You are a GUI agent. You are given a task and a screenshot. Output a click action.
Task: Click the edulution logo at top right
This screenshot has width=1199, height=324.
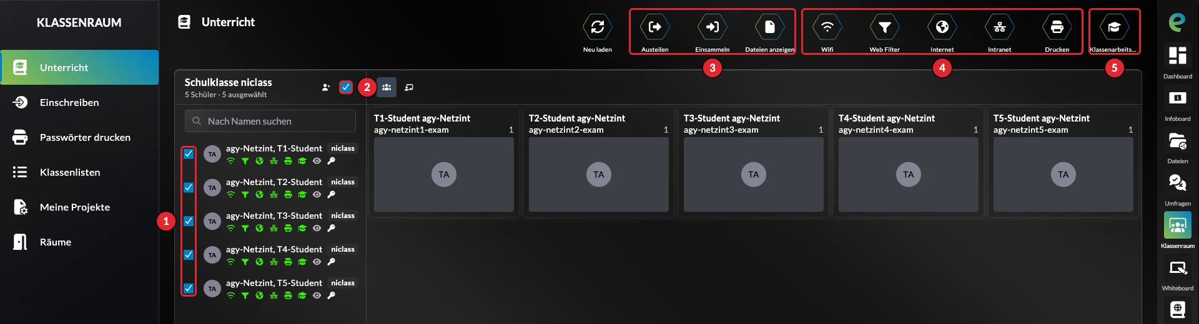pyautogui.click(x=1177, y=23)
